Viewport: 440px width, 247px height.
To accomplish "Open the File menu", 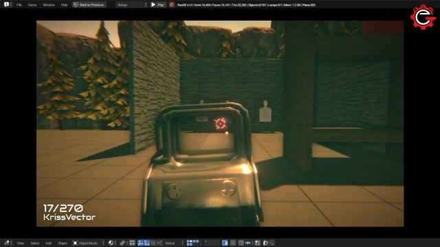I will [19, 5].
